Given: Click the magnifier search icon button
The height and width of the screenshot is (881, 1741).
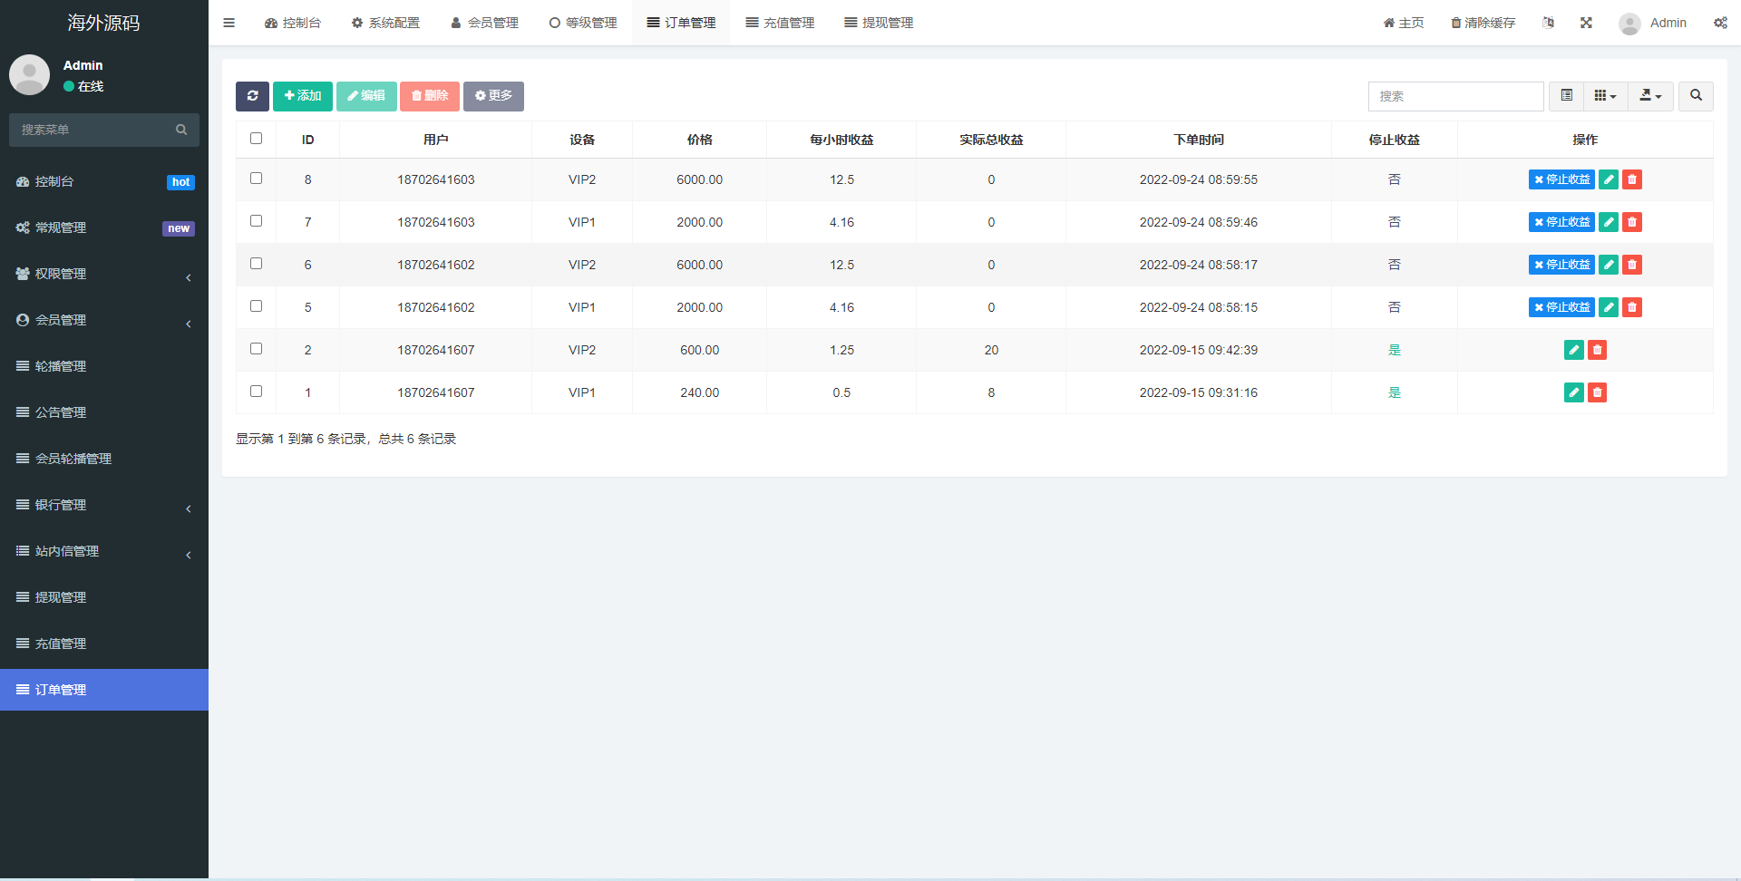Looking at the screenshot, I should tap(1695, 96).
